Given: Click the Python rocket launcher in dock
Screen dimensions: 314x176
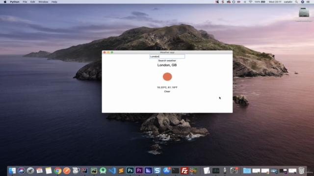Looking at the screenshot, I should coord(225,171).
